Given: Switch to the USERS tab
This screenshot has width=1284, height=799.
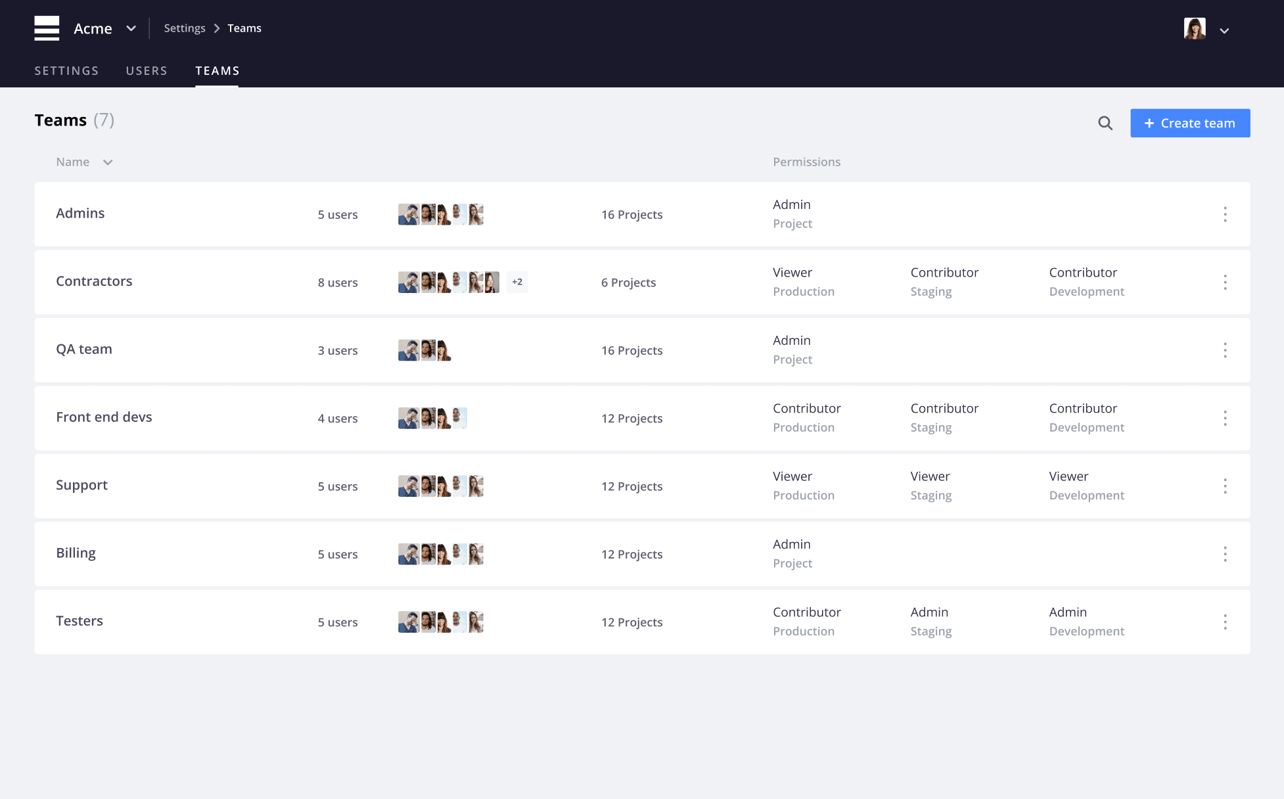Looking at the screenshot, I should click(147, 70).
